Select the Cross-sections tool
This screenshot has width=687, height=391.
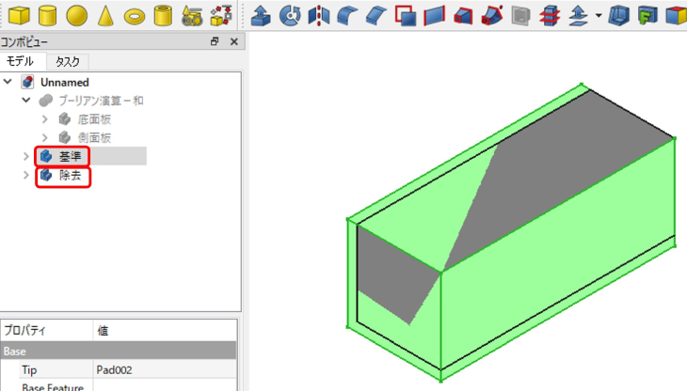(x=550, y=16)
